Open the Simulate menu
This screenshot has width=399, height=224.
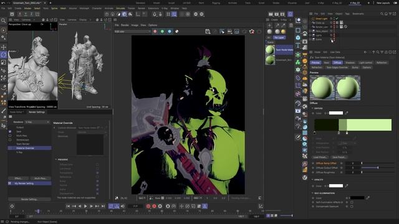tap(120, 8)
